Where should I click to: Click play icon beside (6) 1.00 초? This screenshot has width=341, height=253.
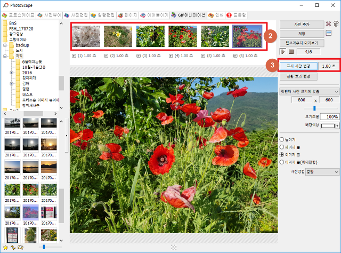click(x=236, y=56)
